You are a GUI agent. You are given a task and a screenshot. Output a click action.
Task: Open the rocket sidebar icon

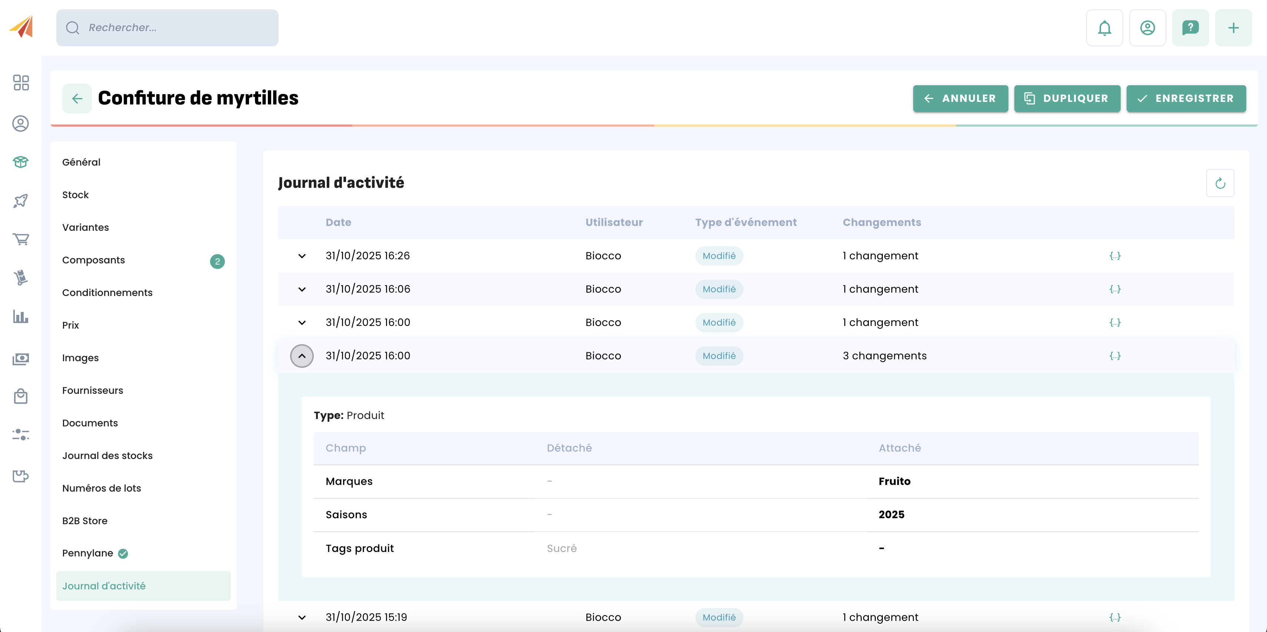coord(21,201)
